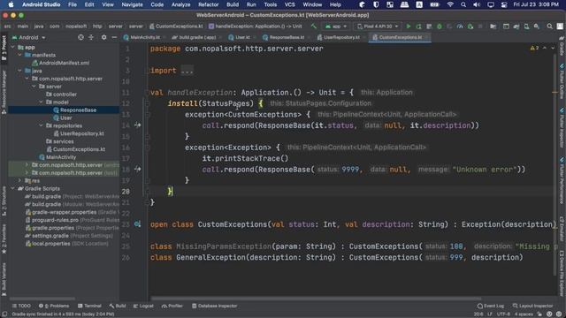Collapse the Gradle Scripts node
This screenshot has width=566, height=318.
pos(13,188)
